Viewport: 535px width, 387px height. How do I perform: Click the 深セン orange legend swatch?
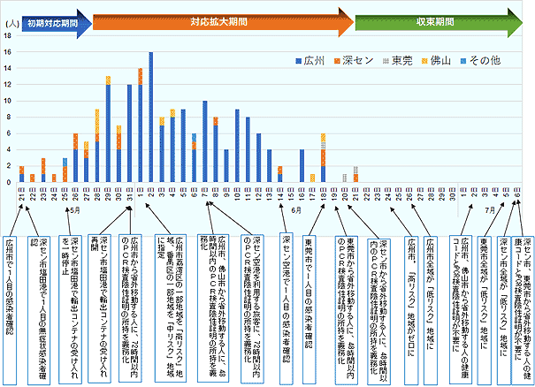337,61
